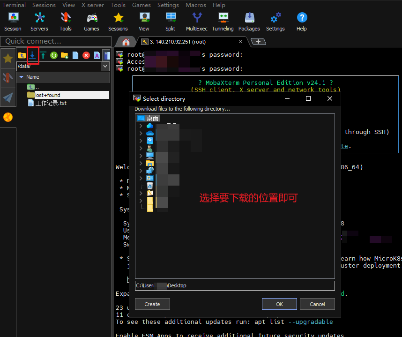Confirm directory with OK button

click(x=279, y=304)
